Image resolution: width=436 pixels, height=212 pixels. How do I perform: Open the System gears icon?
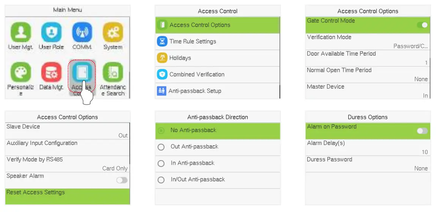[113, 32]
